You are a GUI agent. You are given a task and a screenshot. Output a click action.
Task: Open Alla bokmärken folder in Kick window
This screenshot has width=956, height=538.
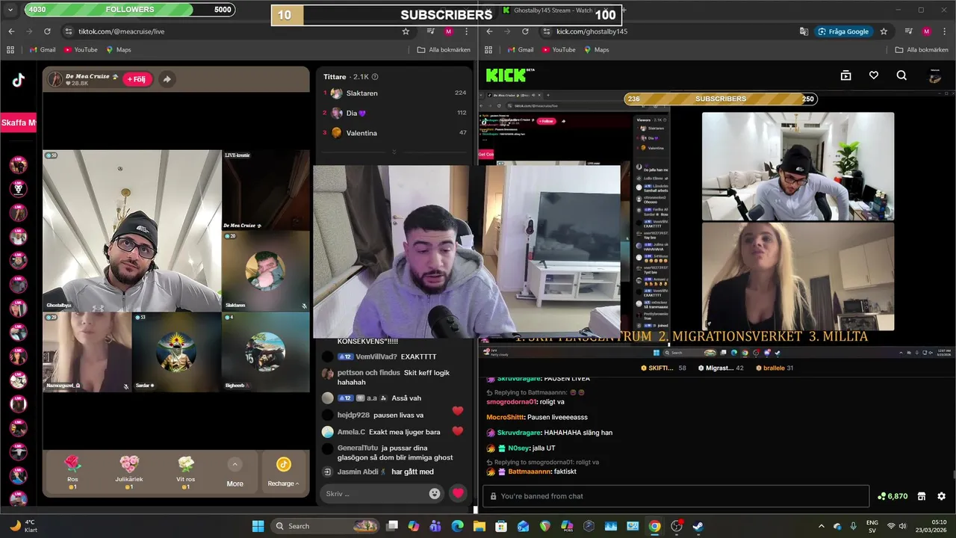tap(922, 49)
